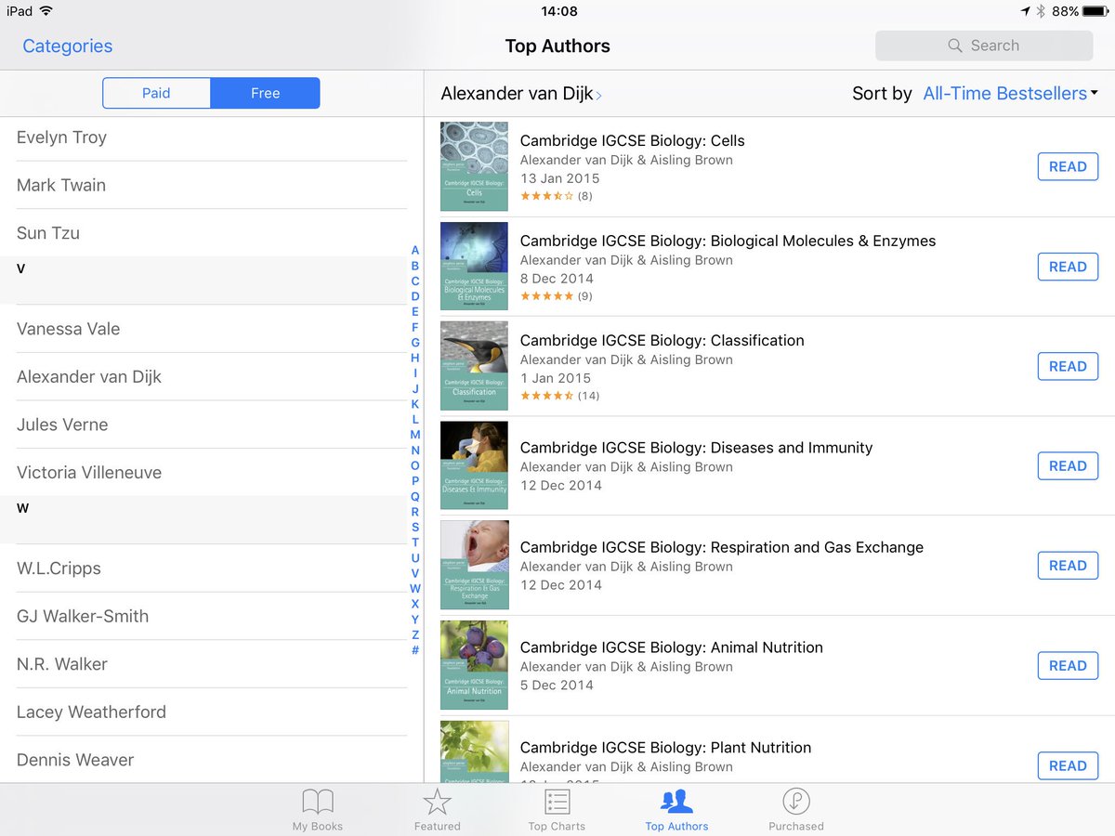Select author Victoria Villeneuve
The image size is (1115, 836).
pos(212,473)
